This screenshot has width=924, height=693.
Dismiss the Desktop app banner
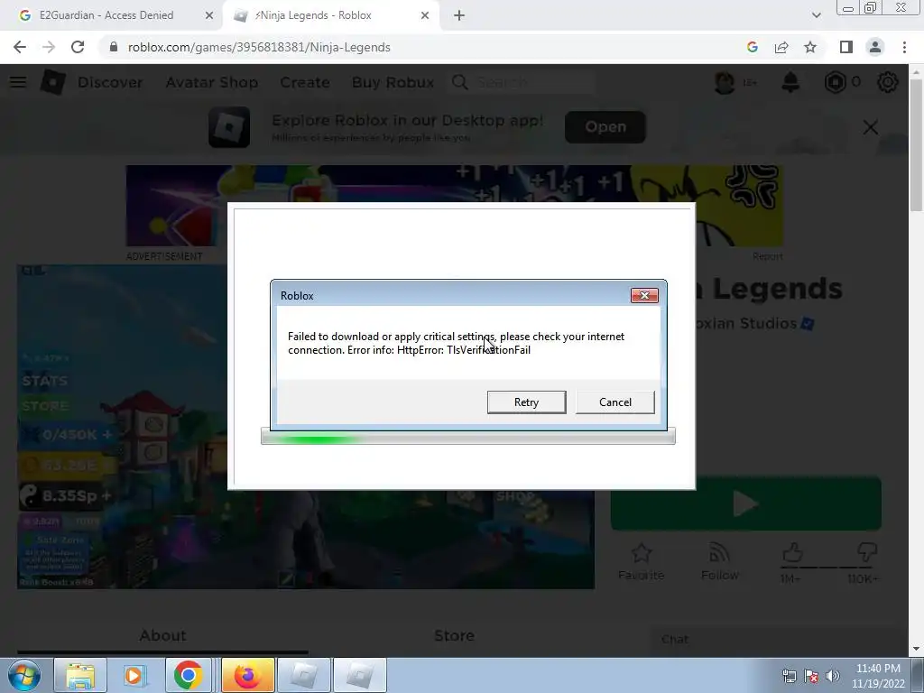pyautogui.click(x=871, y=127)
